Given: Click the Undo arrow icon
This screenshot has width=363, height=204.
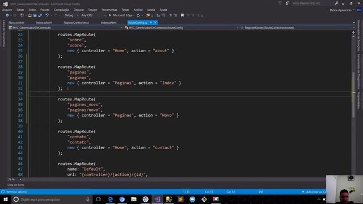Looking at the screenshot, I should click(47, 15).
